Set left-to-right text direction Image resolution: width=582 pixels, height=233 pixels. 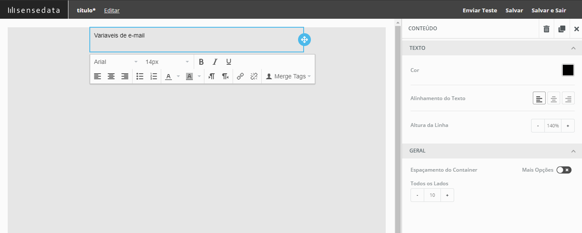[212, 76]
